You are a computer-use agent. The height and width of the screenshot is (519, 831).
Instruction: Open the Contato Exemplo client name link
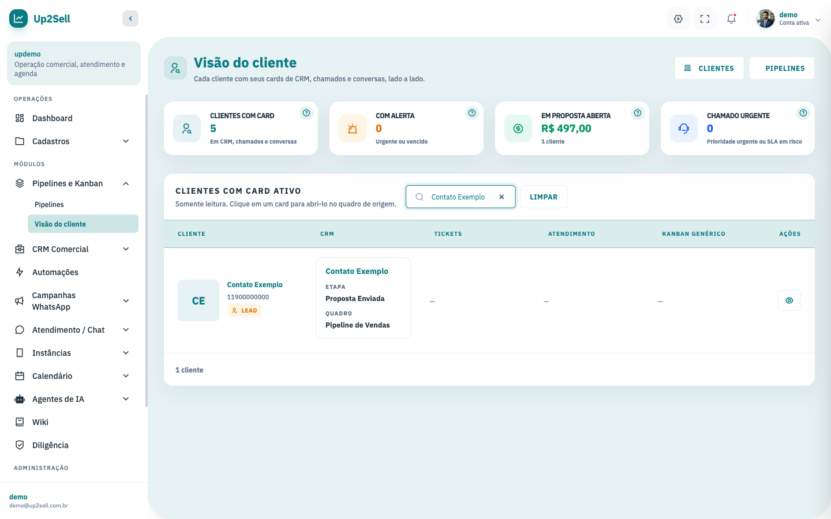pos(254,285)
